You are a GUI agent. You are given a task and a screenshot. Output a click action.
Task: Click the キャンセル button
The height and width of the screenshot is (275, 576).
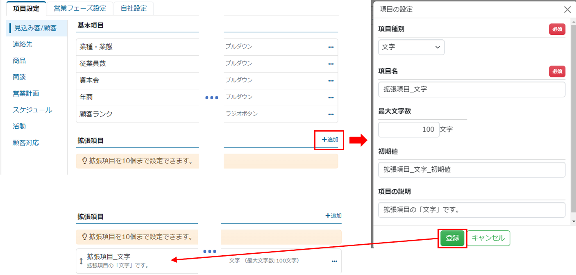point(488,238)
